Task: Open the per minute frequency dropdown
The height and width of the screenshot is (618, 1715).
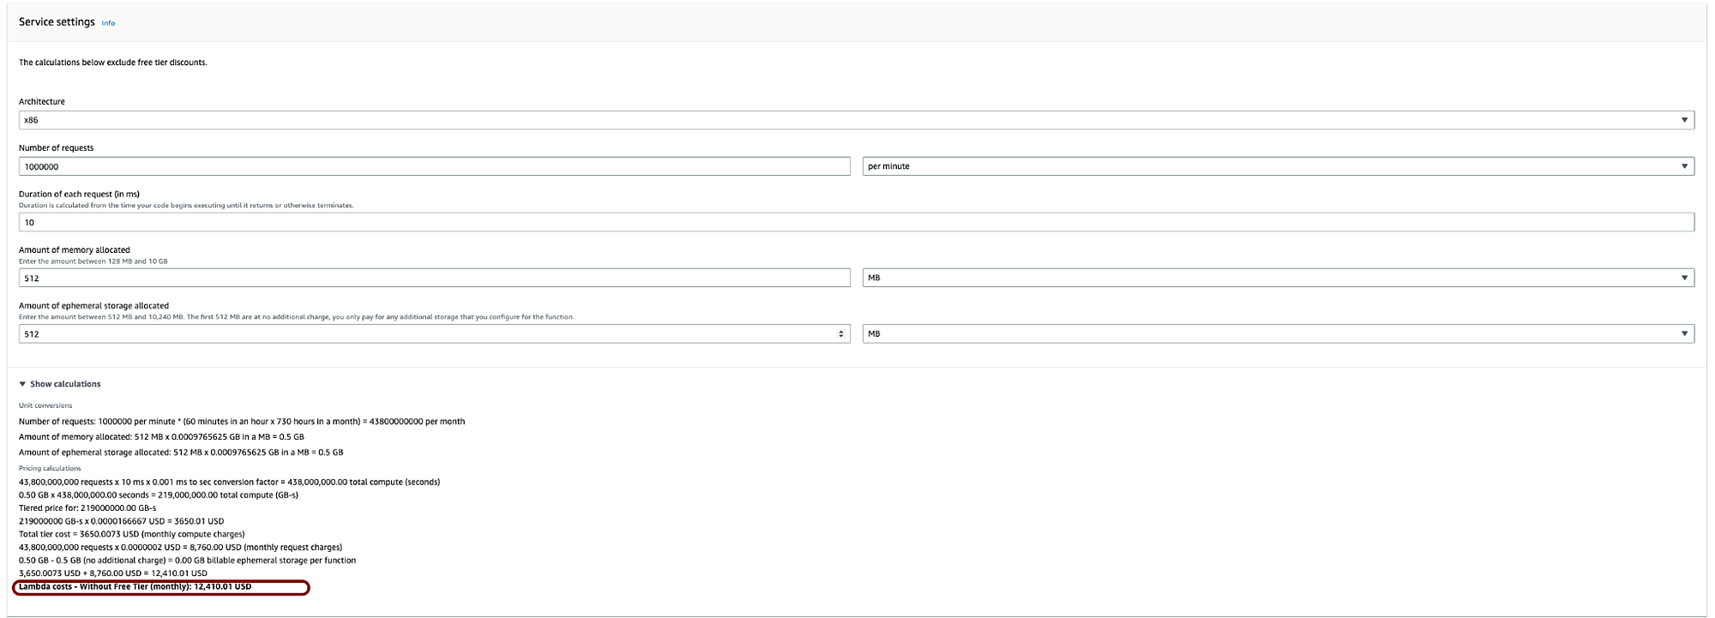Action: tap(1279, 166)
